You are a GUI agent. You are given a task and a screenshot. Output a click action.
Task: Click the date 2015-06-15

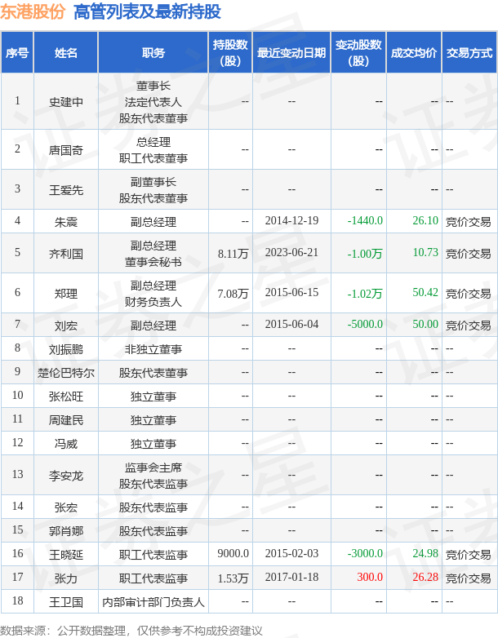click(291, 293)
